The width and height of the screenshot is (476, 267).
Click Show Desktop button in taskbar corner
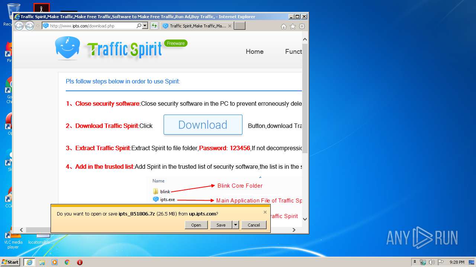(x=472, y=262)
